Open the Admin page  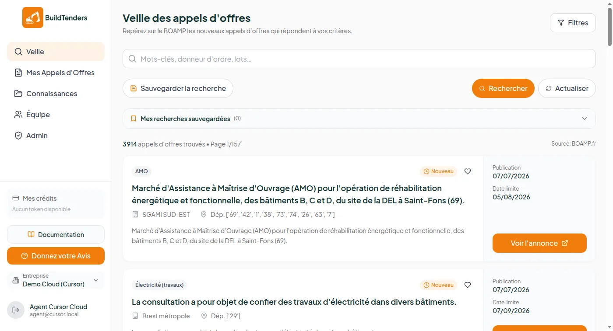point(56,136)
